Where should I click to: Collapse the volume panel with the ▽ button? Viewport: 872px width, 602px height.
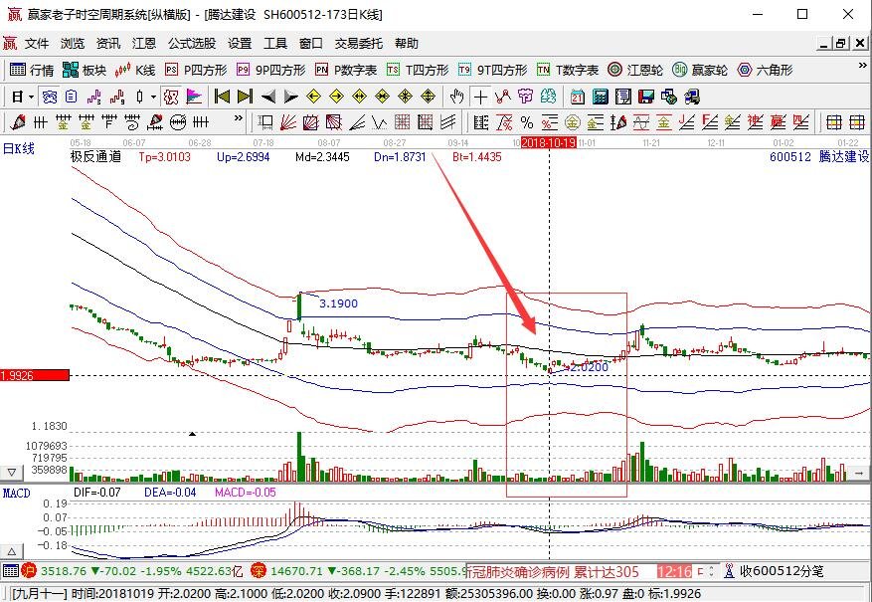12,473
